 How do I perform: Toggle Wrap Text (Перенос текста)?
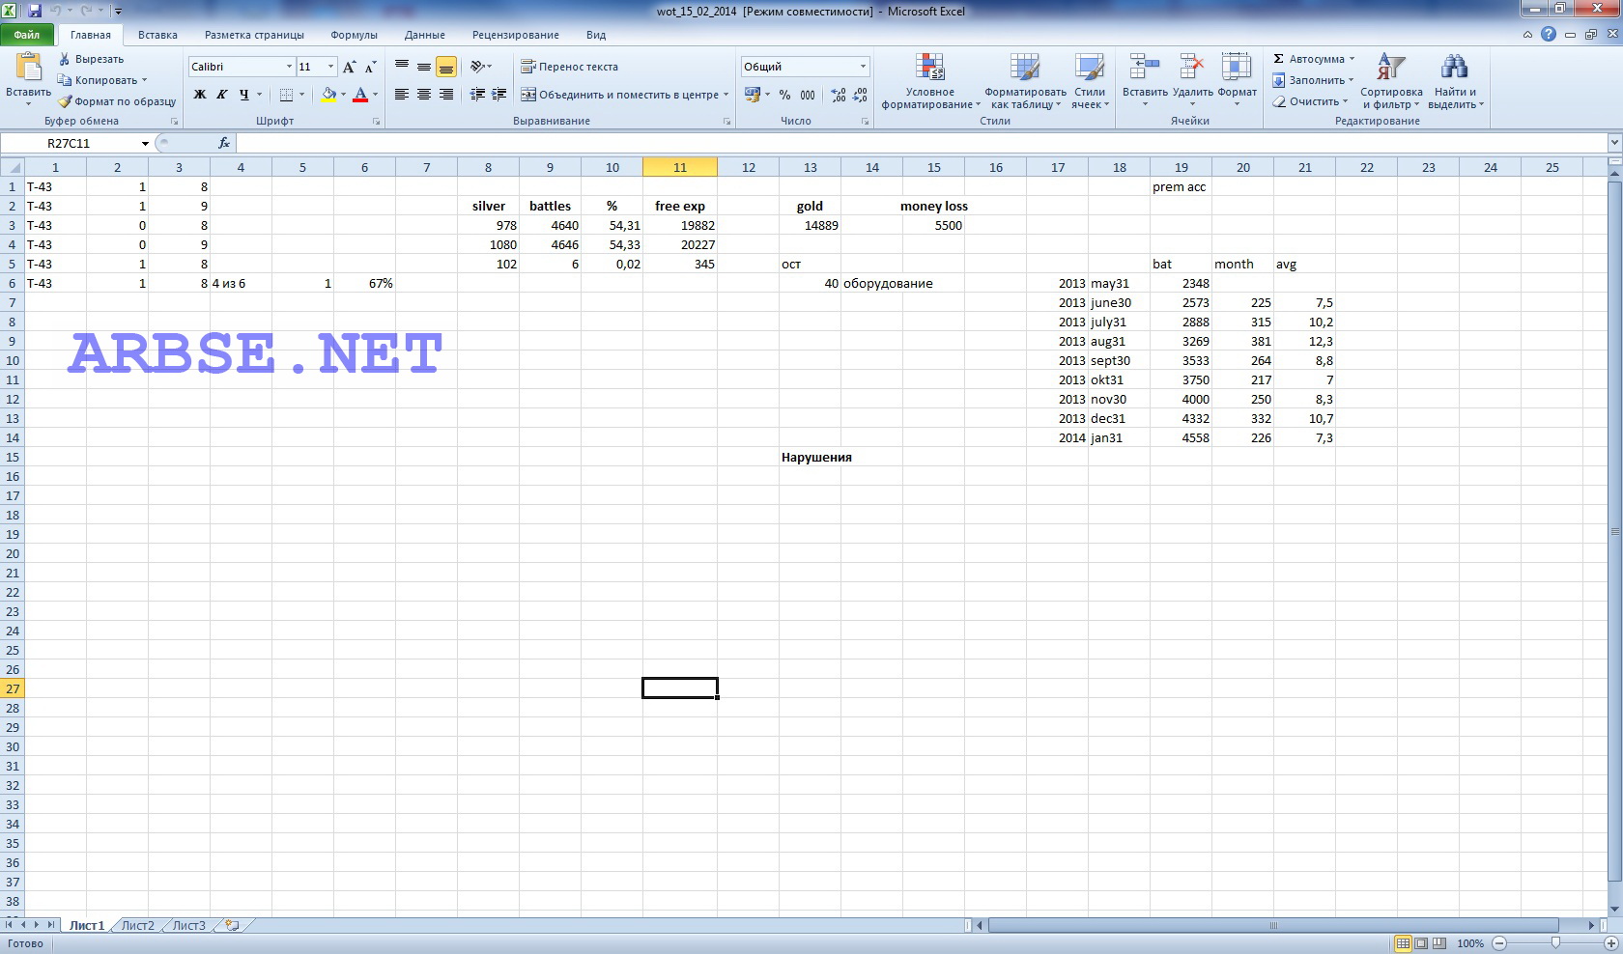(569, 67)
